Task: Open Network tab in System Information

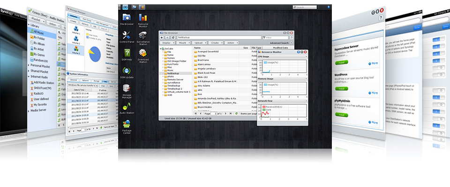Action: click(85, 81)
